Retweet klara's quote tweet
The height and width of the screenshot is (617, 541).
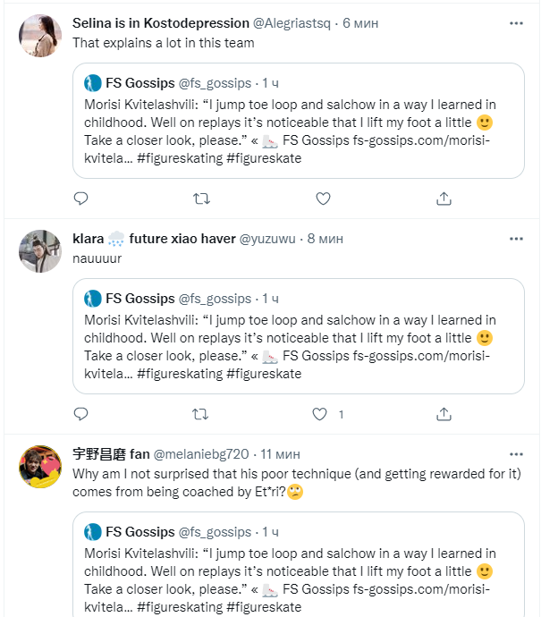click(201, 414)
